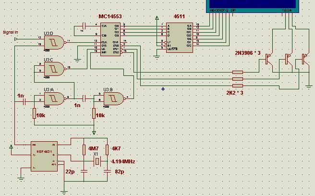Screen dimensions: 315x196
Task: Select the 1n capacitor feeding U3:A input
Action: pos(24,102)
